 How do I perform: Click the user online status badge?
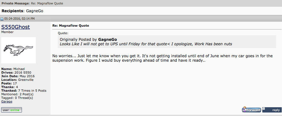[x=11, y=110]
